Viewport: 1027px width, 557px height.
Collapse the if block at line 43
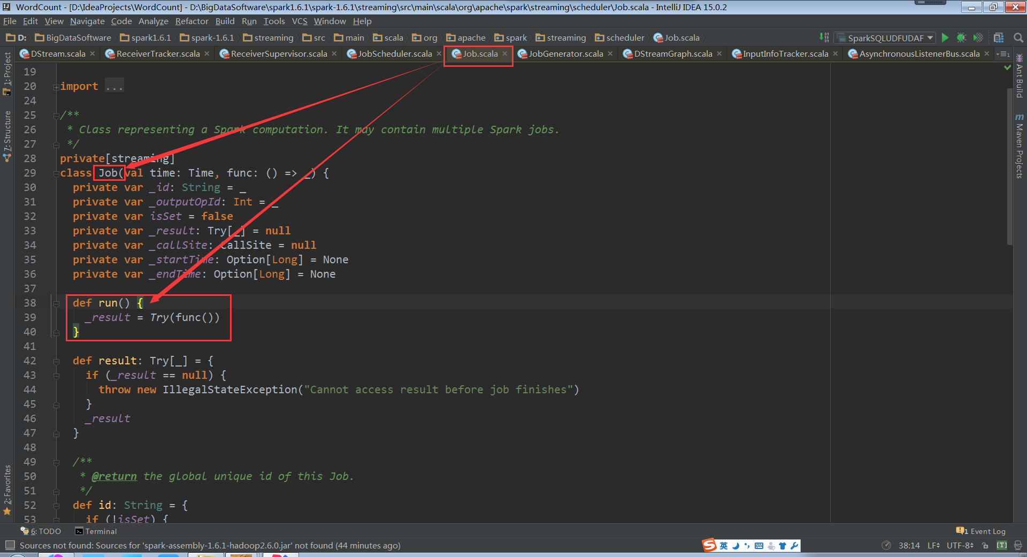pos(56,376)
